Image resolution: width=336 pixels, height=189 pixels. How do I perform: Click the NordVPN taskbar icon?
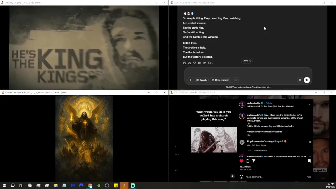pos(81,186)
